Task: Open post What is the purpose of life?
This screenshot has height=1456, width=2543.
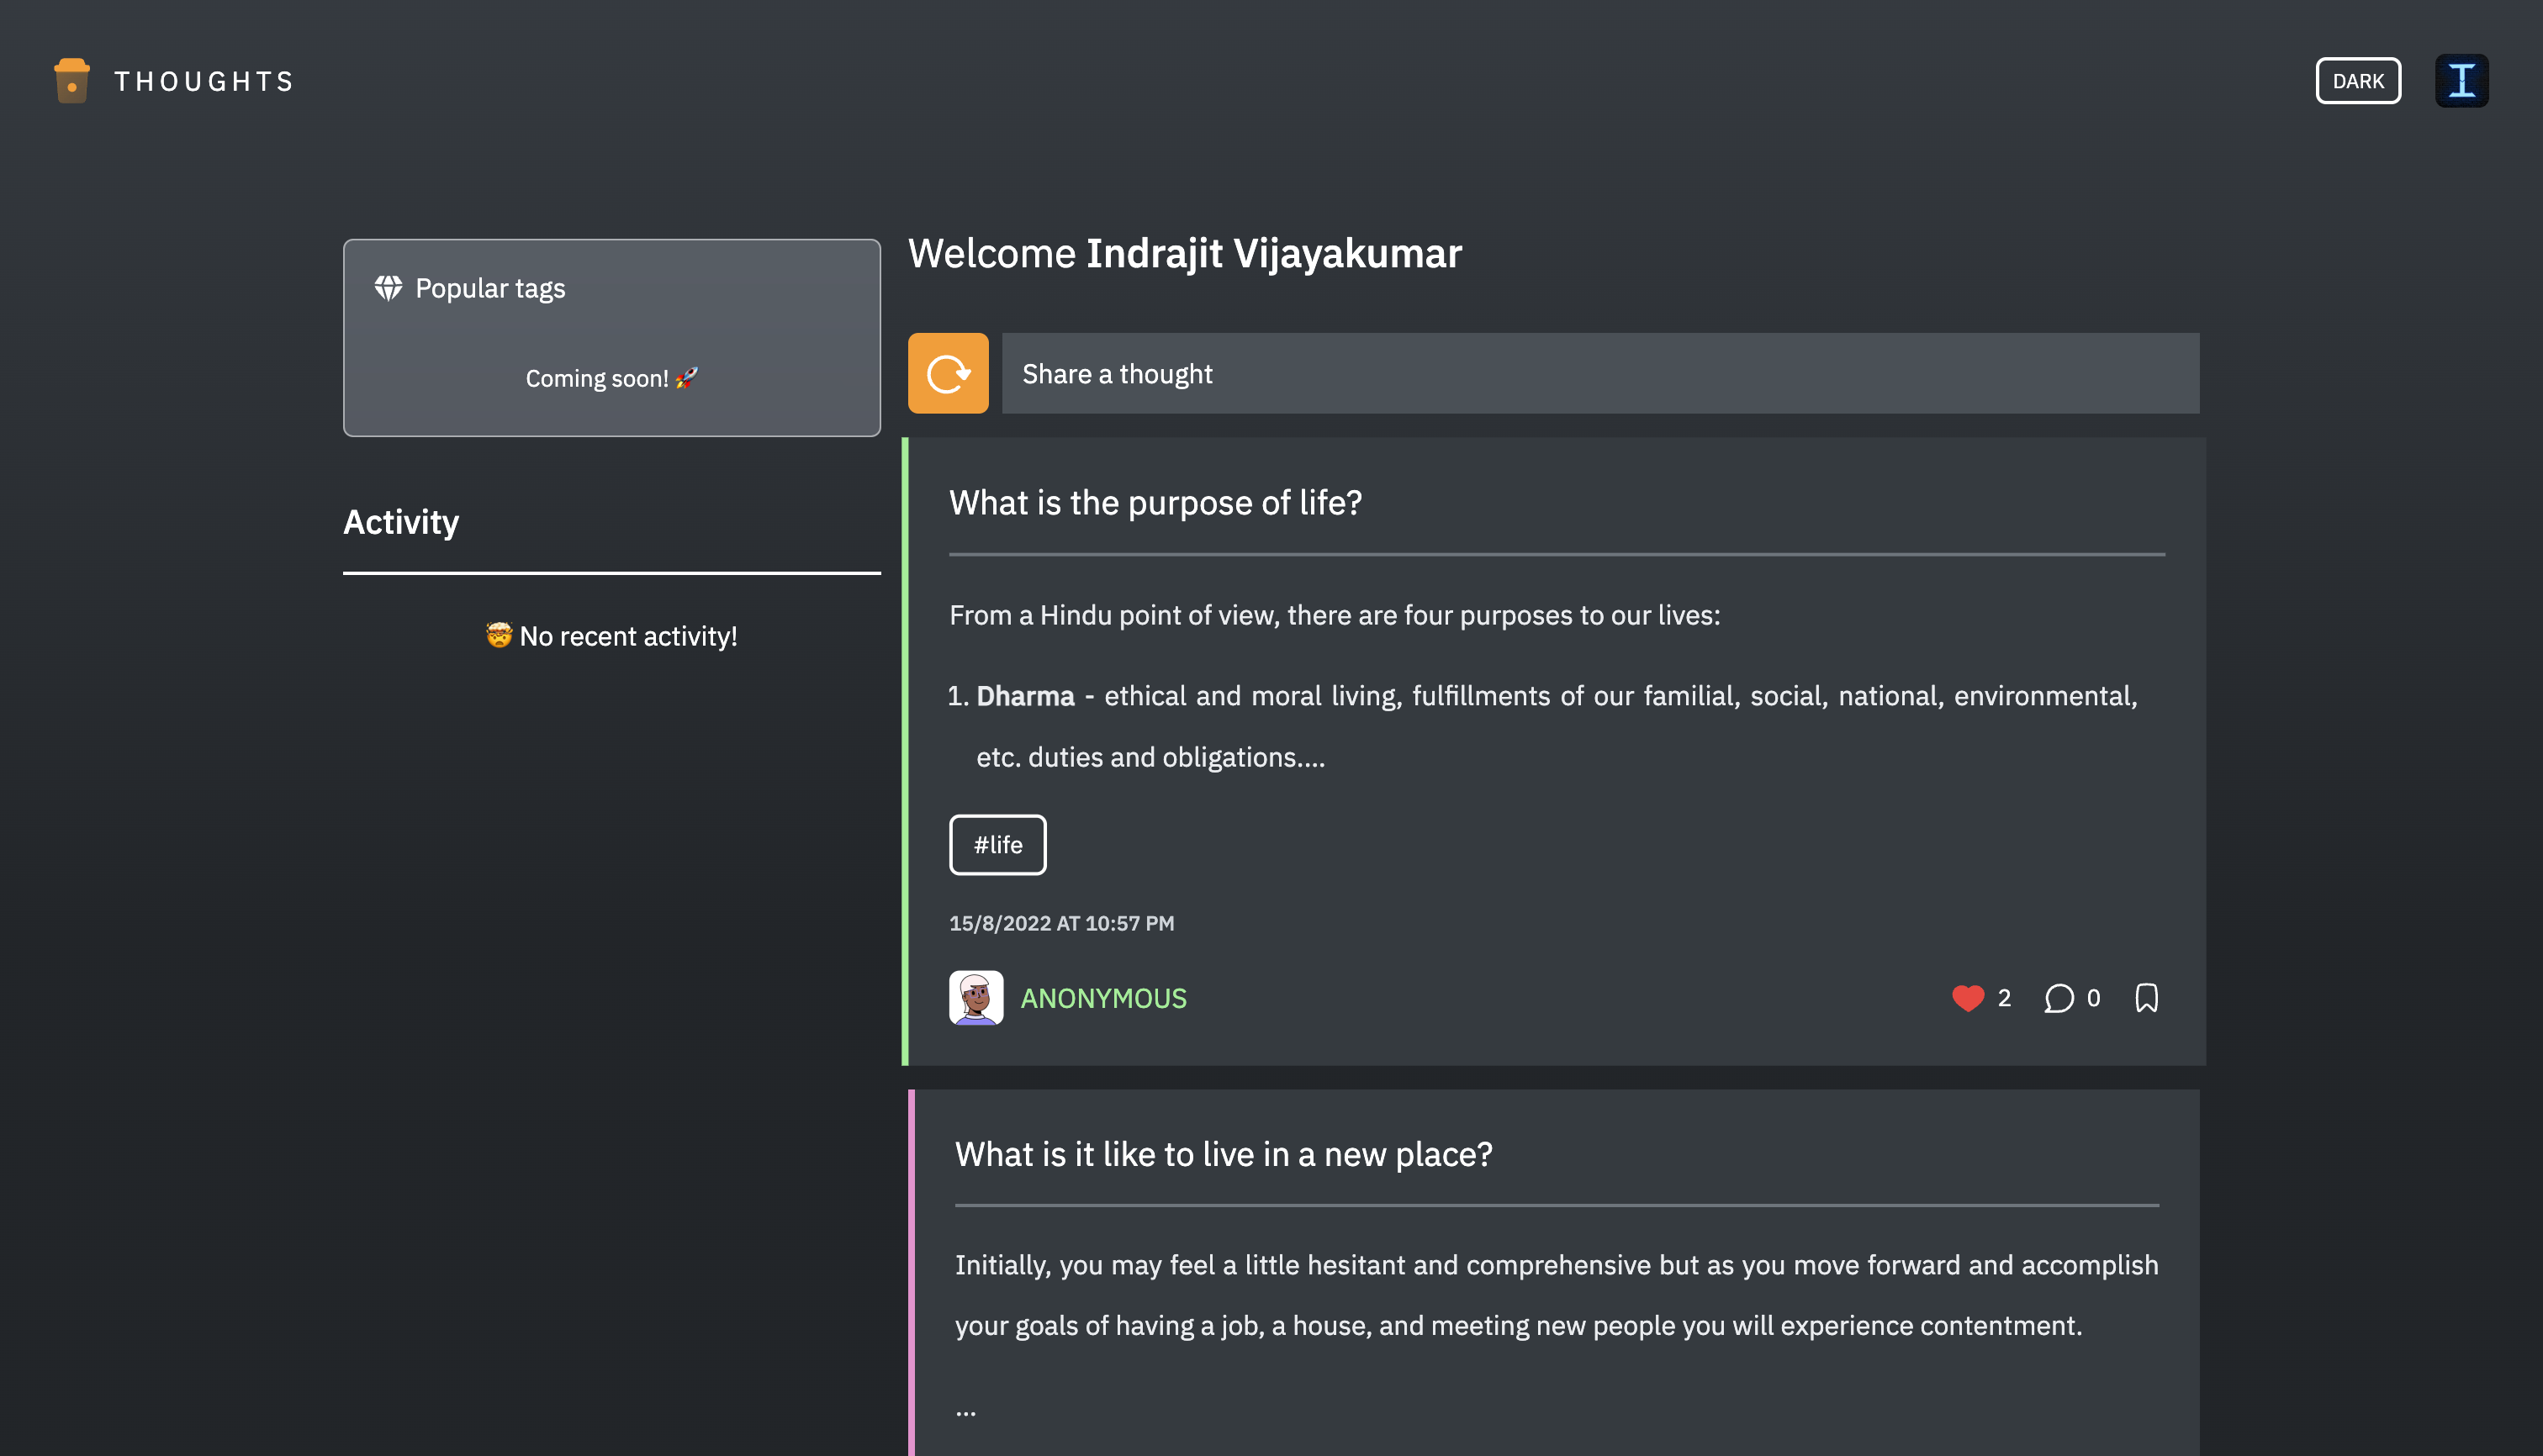Action: coord(1155,502)
